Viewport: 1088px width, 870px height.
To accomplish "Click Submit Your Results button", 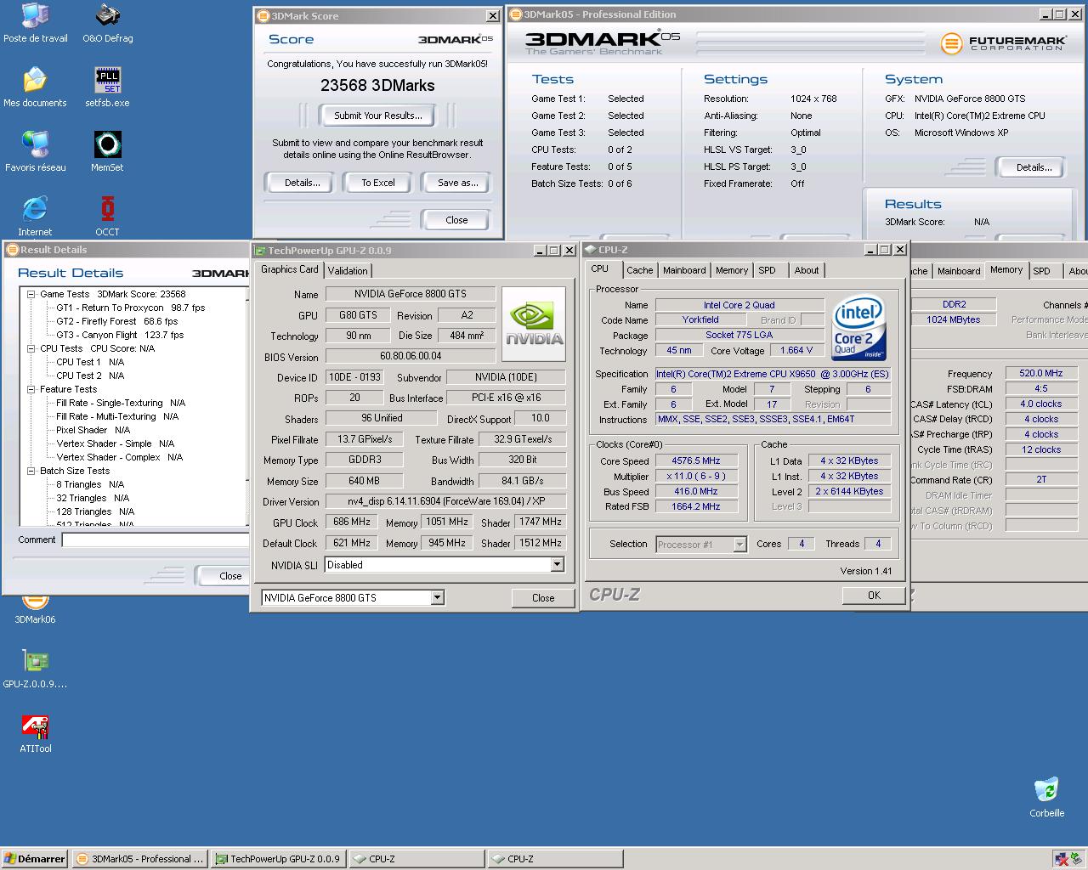I will click(x=377, y=116).
